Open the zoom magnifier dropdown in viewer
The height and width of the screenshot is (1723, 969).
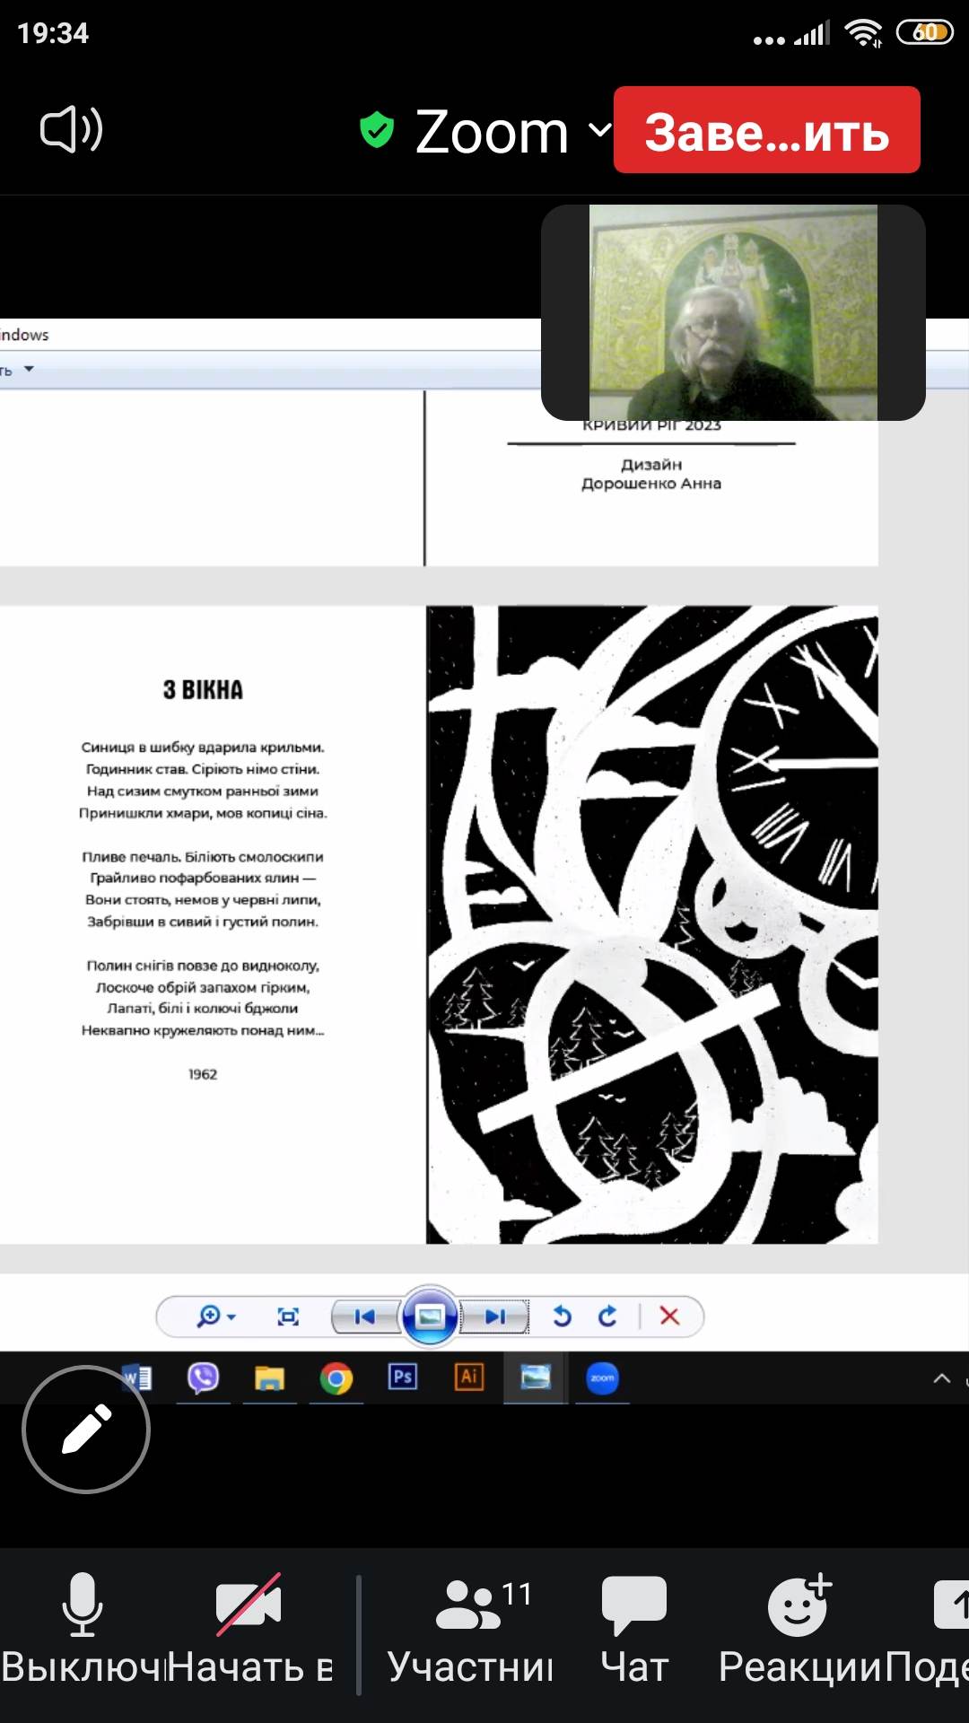pyautogui.click(x=215, y=1316)
